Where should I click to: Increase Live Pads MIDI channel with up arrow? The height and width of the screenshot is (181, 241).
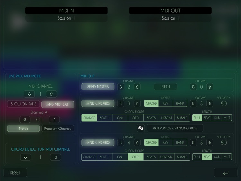[51, 94]
